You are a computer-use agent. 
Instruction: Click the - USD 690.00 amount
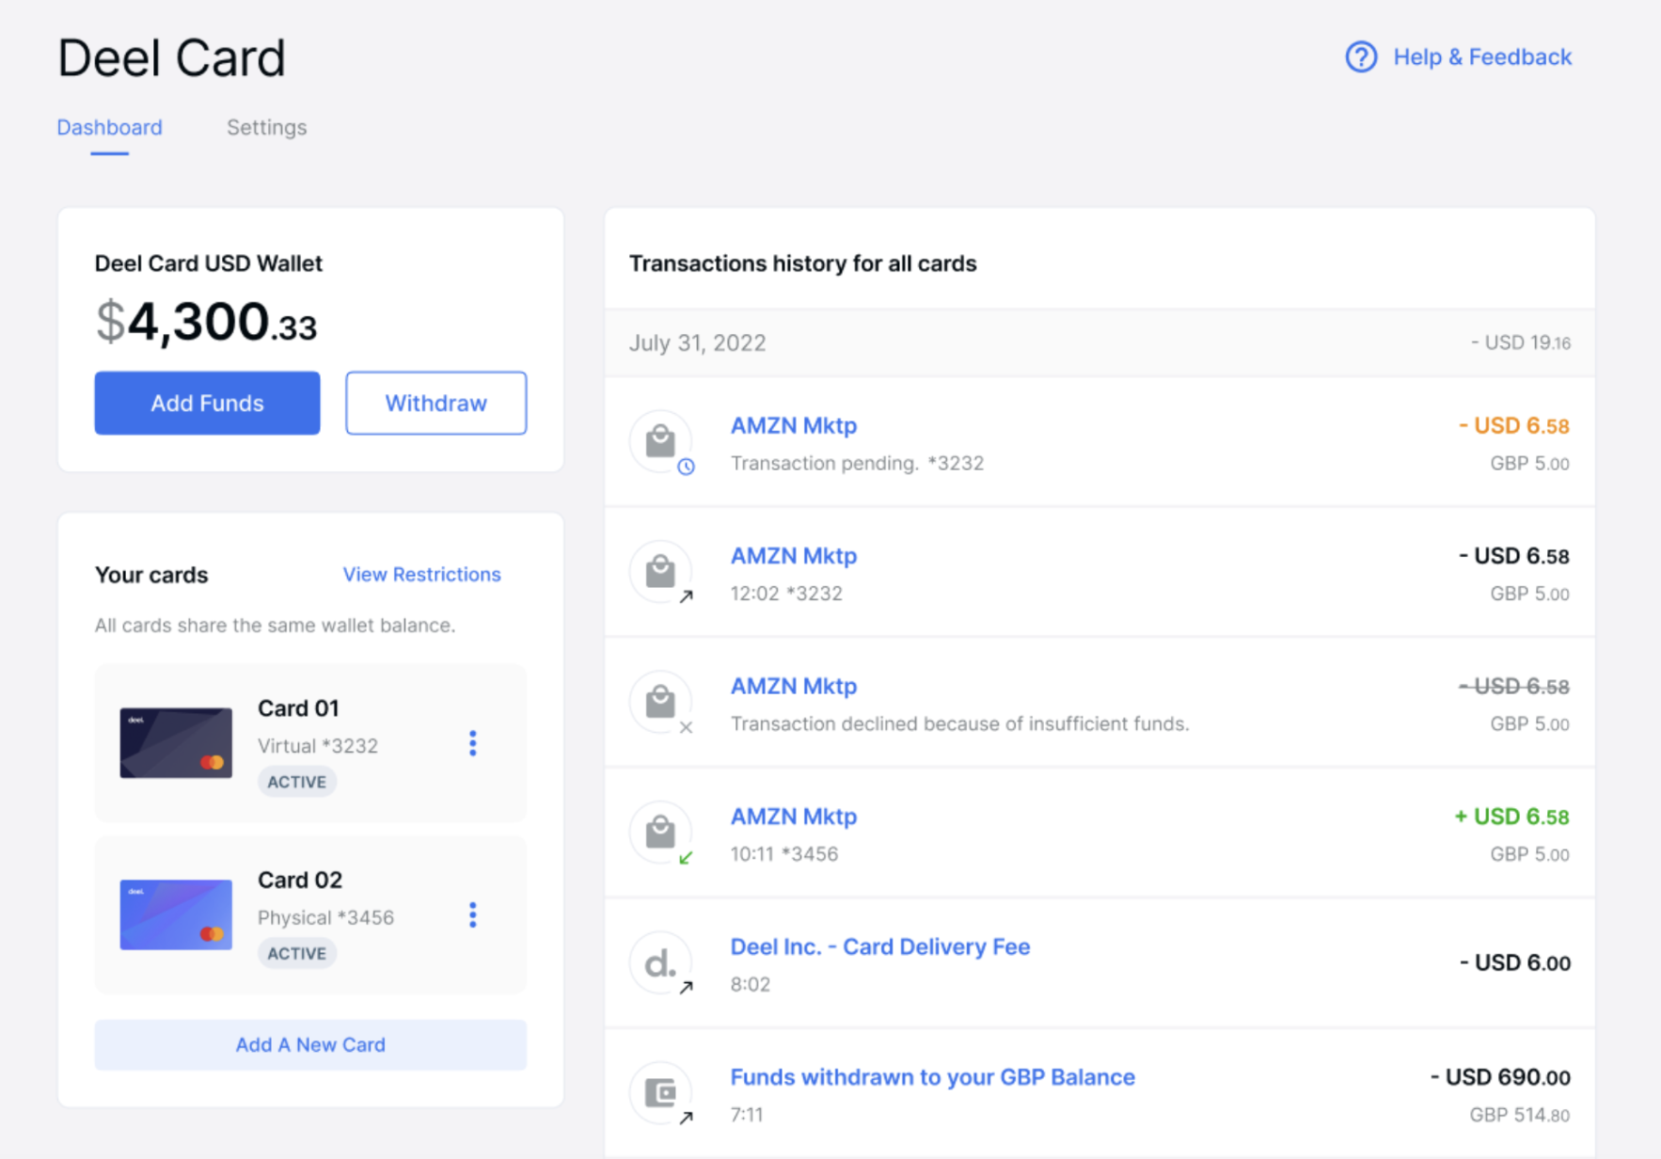(x=1500, y=1076)
